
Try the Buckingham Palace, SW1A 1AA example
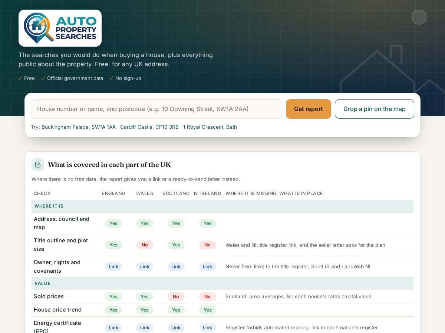coord(79,127)
